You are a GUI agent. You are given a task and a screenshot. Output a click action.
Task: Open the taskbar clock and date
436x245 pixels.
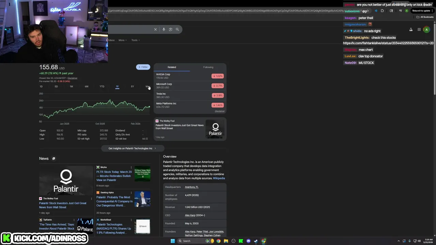(x=428, y=241)
